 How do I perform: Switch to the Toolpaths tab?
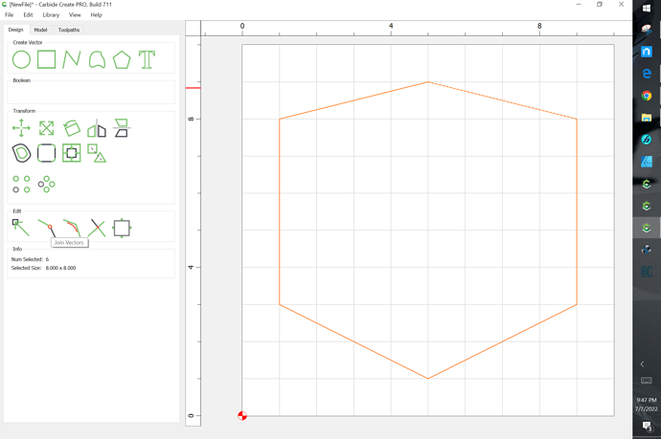(69, 30)
